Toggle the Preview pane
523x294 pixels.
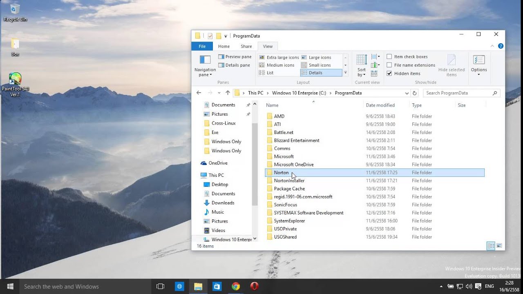(x=235, y=57)
